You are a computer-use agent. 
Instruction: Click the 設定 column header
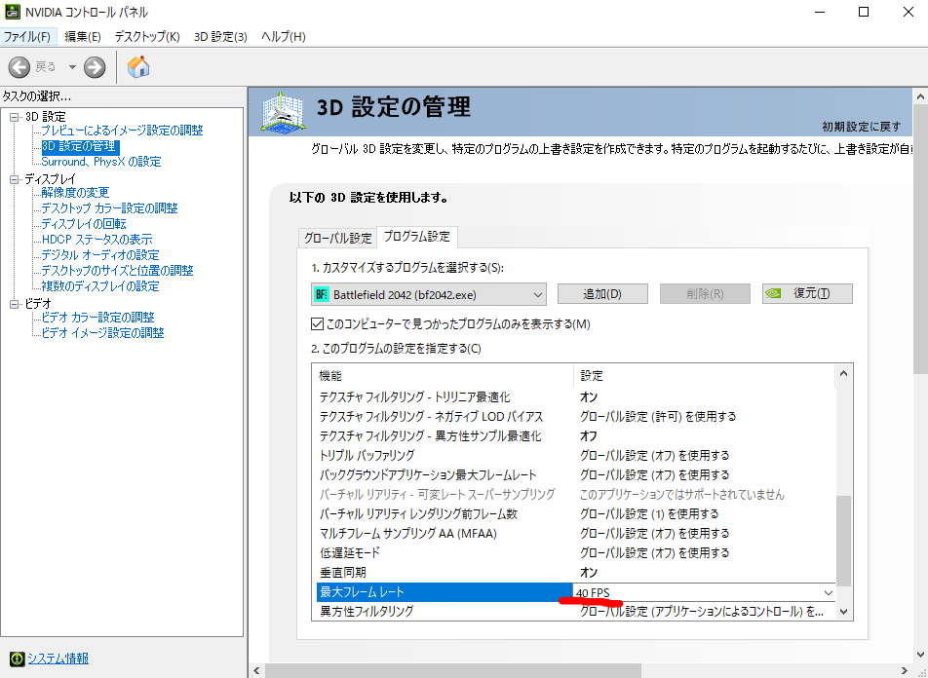pos(704,376)
